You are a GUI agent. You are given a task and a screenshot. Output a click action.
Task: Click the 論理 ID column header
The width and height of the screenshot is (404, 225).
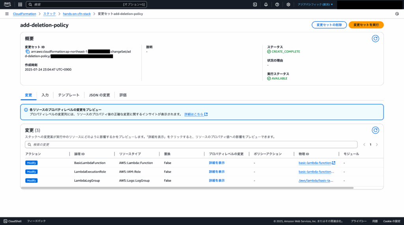pyautogui.click(x=79, y=154)
